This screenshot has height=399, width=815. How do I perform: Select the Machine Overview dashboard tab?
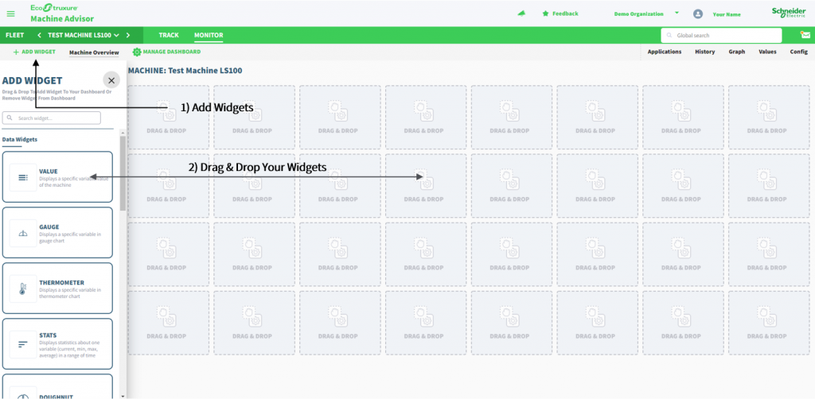point(94,52)
